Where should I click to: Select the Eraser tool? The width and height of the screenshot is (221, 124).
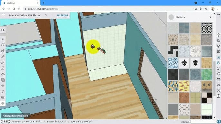3,45
